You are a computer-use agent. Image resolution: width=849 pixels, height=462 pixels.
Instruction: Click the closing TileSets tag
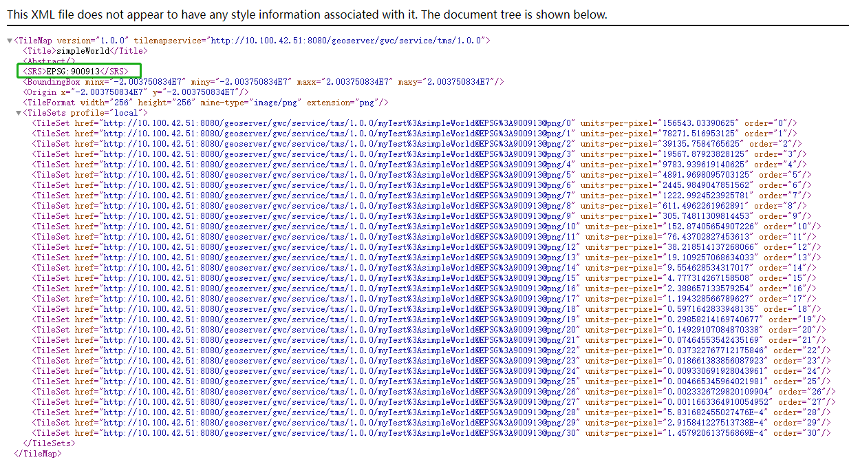tap(48, 443)
